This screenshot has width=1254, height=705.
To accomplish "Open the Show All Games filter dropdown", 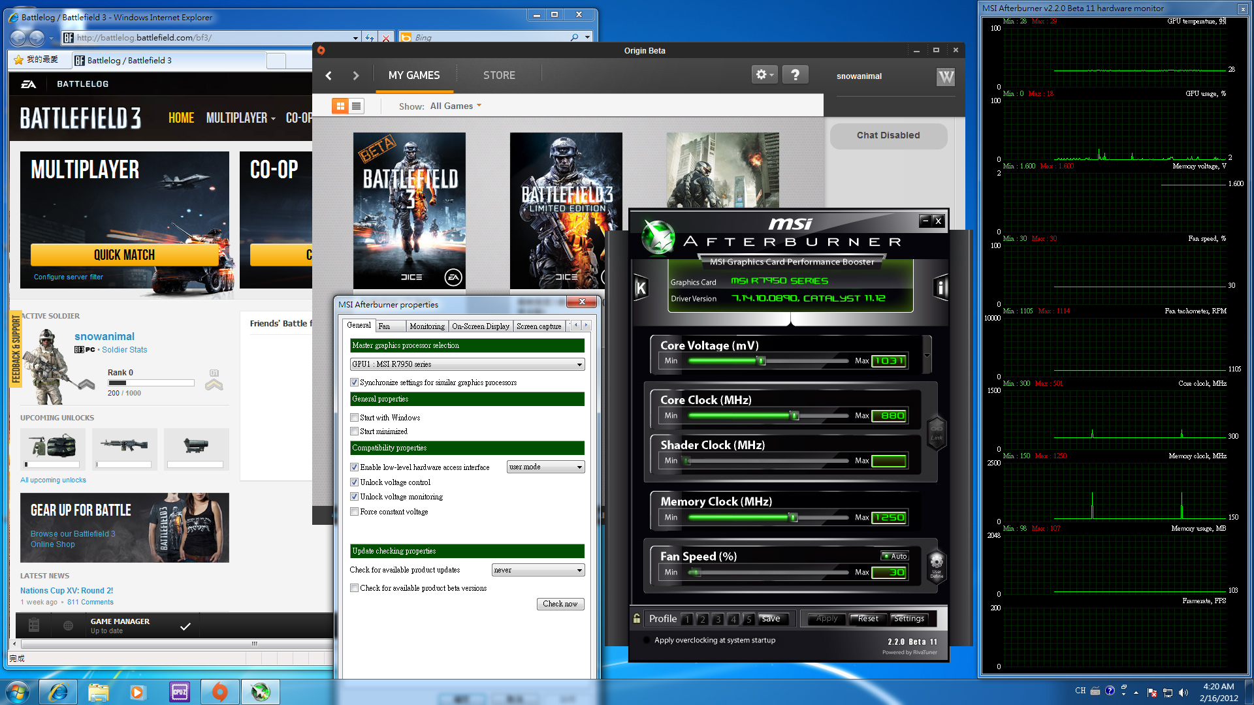I will click(x=455, y=106).
